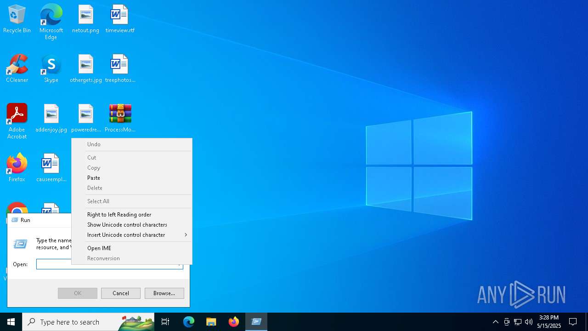Select the poweredre image file icon
The image size is (588, 331).
[x=85, y=119]
